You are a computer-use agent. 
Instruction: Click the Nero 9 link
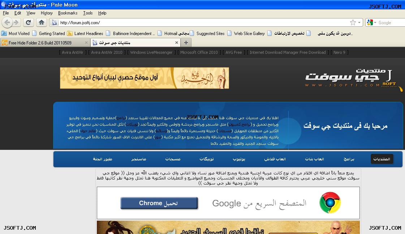point(339,52)
